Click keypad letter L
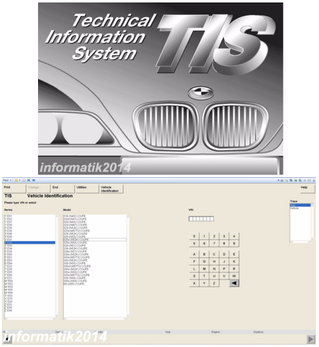This screenshot has height=347, width=319. [x=194, y=269]
